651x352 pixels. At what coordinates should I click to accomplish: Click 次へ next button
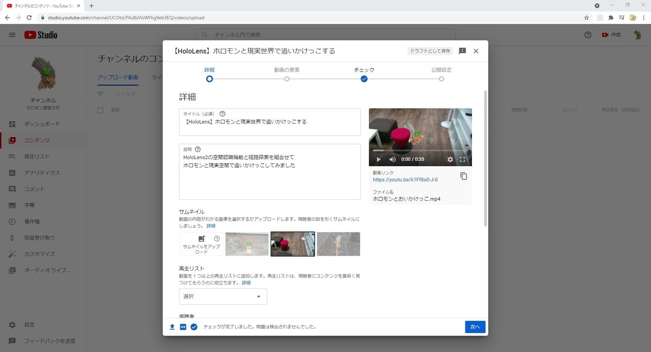click(x=475, y=327)
